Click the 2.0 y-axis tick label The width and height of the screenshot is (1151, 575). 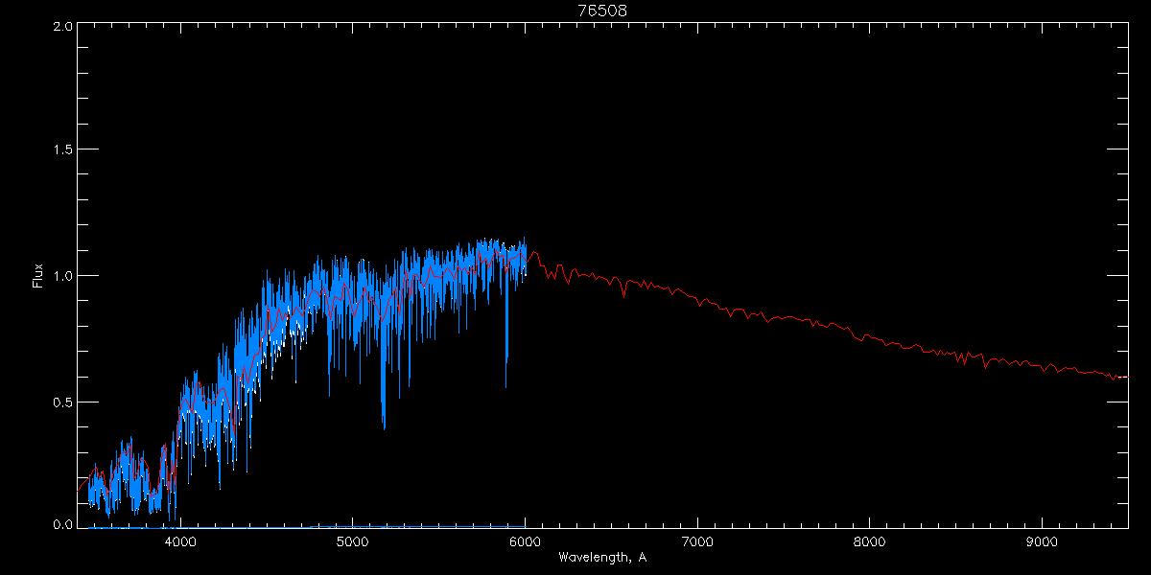(62, 26)
